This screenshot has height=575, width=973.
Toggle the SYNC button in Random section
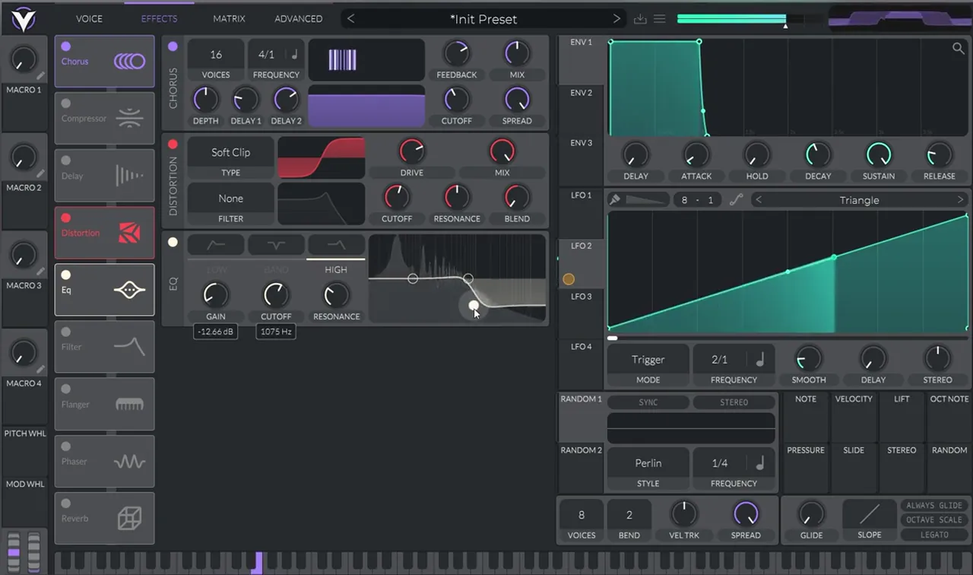[648, 402]
